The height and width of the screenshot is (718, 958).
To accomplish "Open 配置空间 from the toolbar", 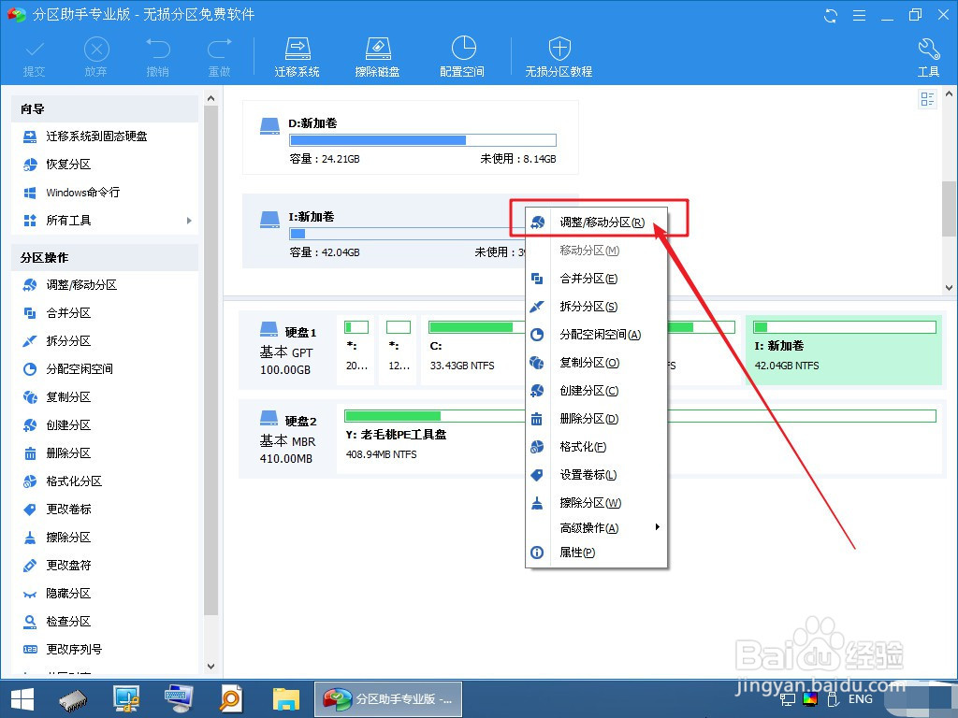I will click(462, 57).
